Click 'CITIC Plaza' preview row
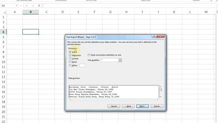Image resolution: width=218 pixels, height=123 pixels. click(x=91, y=92)
